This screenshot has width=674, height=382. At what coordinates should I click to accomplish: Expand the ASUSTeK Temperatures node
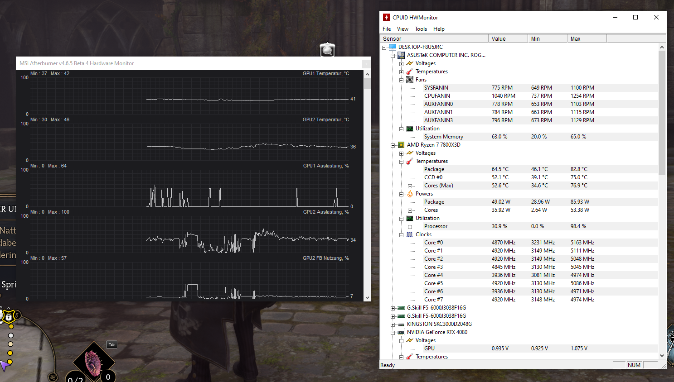pos(402,72)
